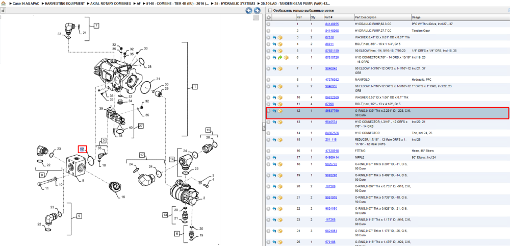Viewport: 510px width, 246px height.
Task: Select boxed callout 17 in diagram
Action: click(142, 155)
